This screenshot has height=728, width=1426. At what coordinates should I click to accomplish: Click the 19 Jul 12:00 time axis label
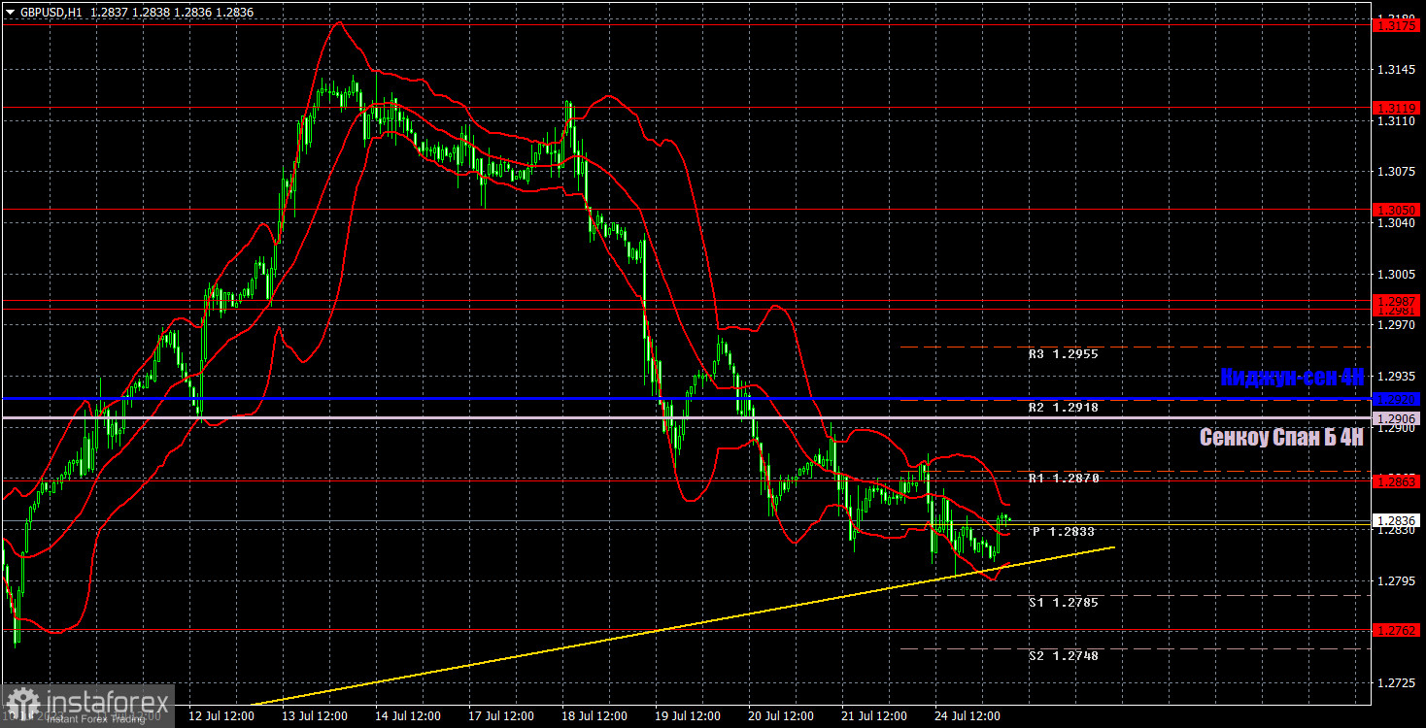(x=688, y=716)
